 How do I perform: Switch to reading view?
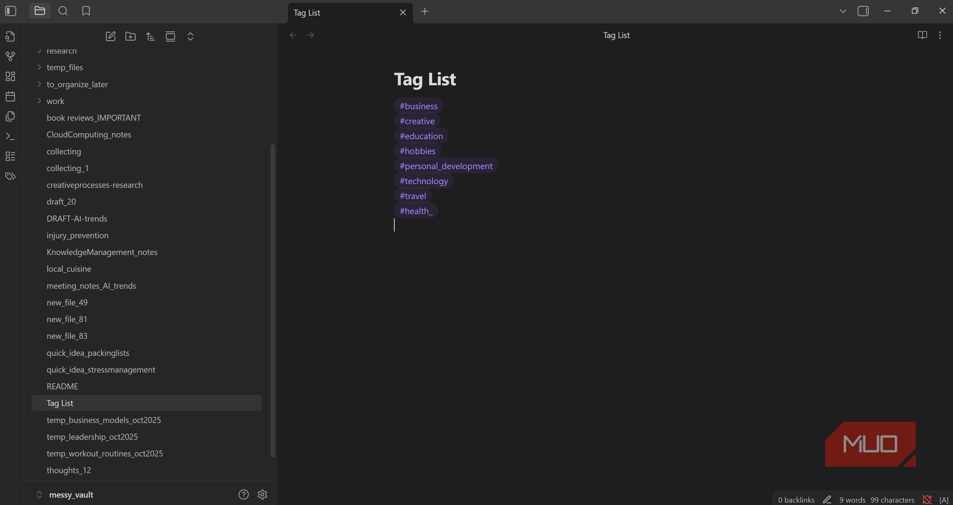922,35
